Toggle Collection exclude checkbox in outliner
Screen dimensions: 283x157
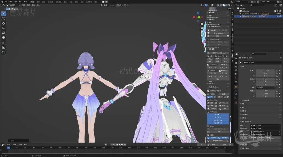(x=275, y=11)
